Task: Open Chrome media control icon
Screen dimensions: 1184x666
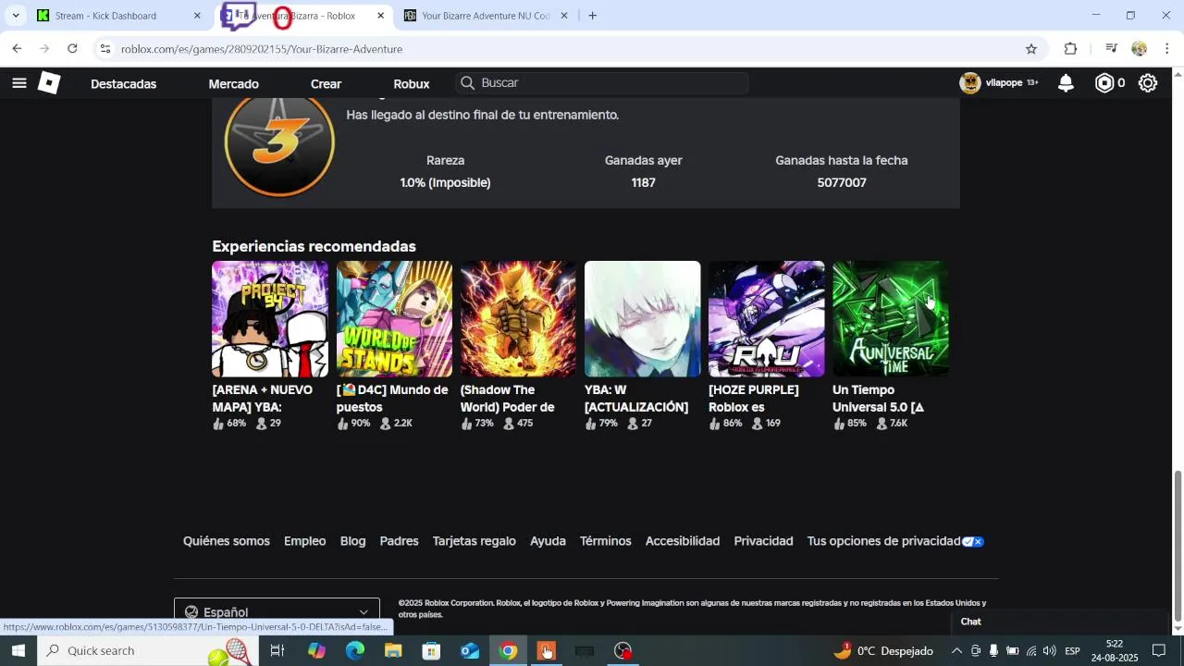Action: pos(1112,49)
